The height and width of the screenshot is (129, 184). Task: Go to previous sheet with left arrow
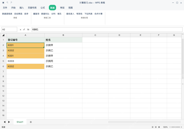(5, 122)
